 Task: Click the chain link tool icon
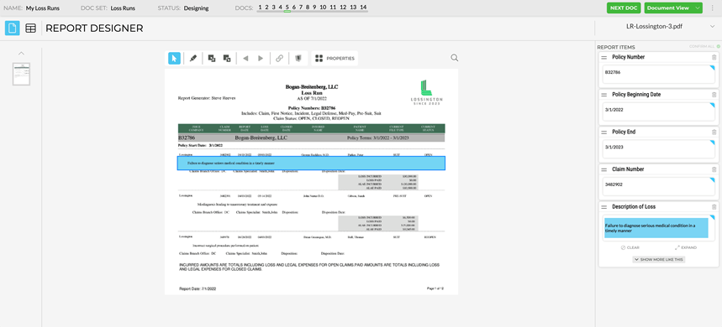point(279,59)
